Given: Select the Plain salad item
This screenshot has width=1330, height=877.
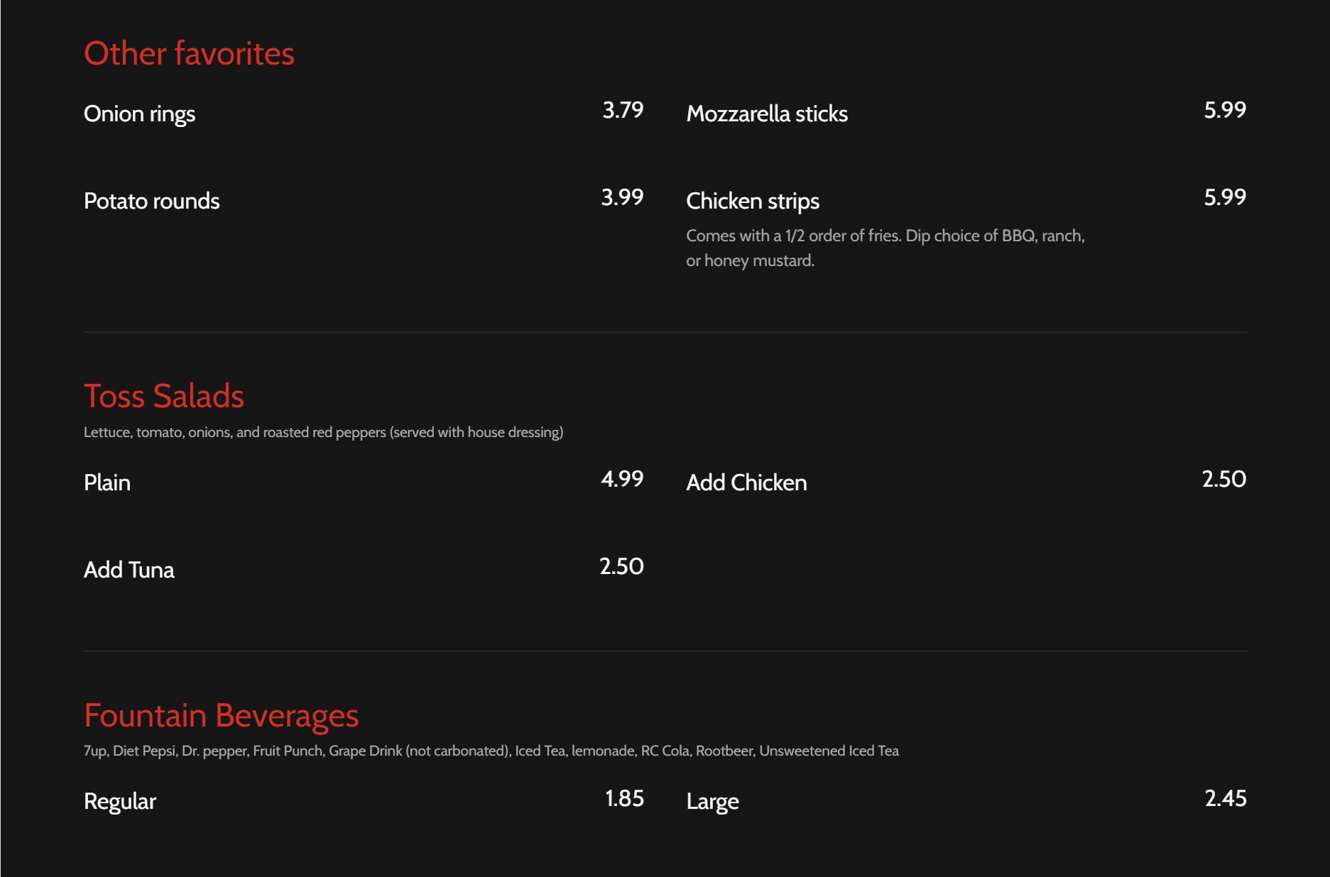Looking at the screenshot, I should pyautogui.click(x=107, y=483).
